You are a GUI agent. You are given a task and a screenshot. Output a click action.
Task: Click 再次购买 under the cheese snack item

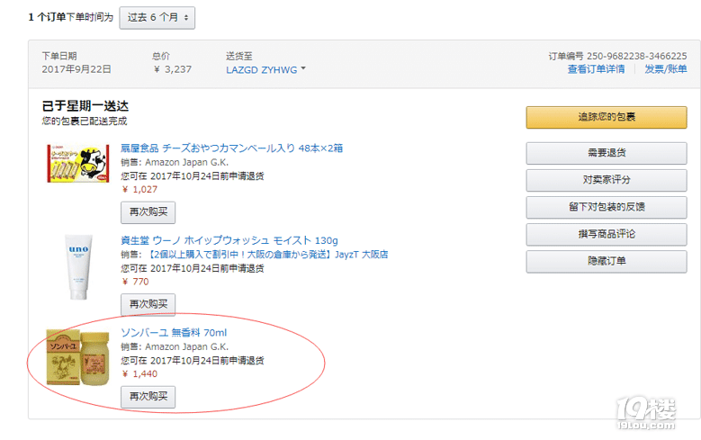point(148,212)
